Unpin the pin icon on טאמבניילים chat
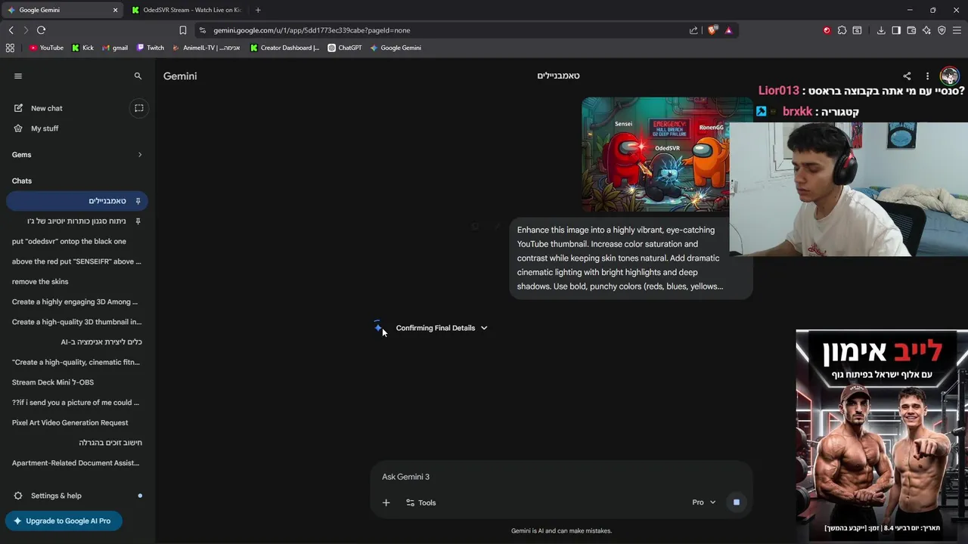The image size is (968, 544). click(138, 201)
